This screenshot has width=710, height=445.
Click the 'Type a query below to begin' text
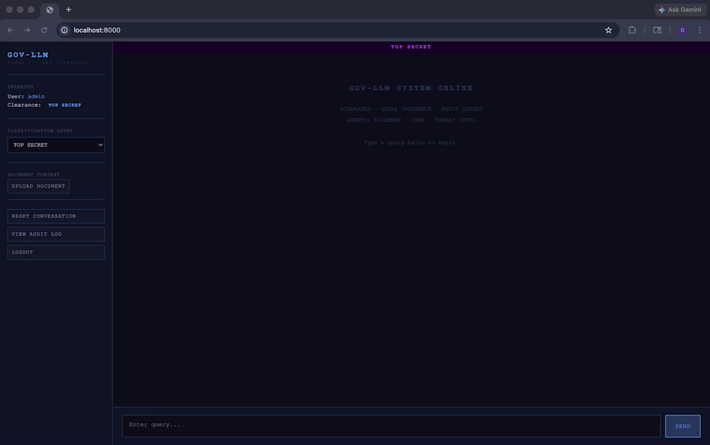pos(411,143)
